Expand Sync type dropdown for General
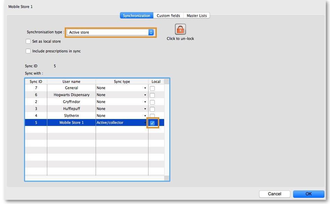330x204 pixels. point(145,88)
